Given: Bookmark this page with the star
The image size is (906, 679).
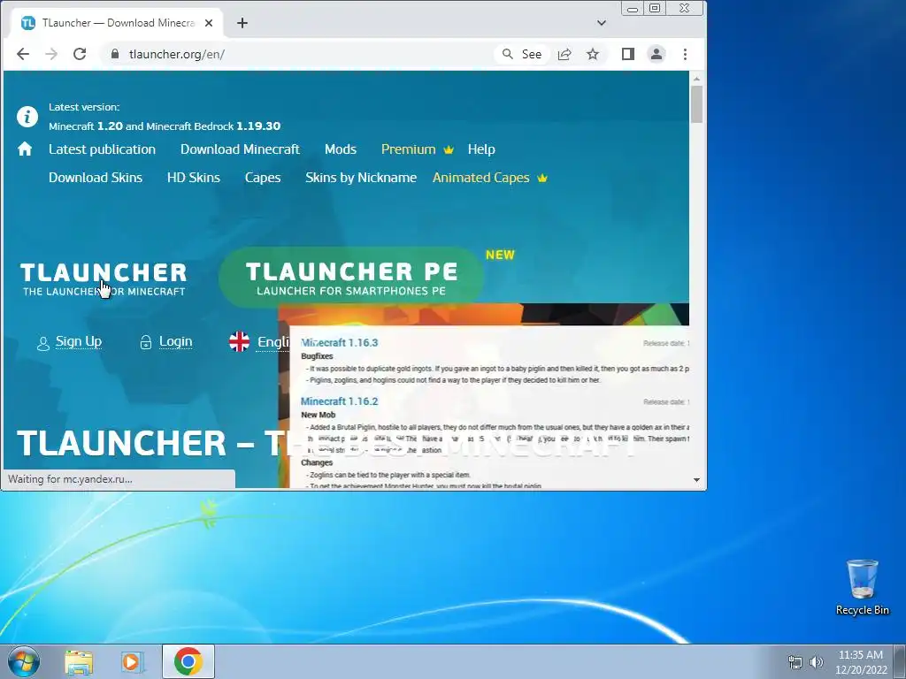Looking at the screenshot, I should [x=593, y=54].
